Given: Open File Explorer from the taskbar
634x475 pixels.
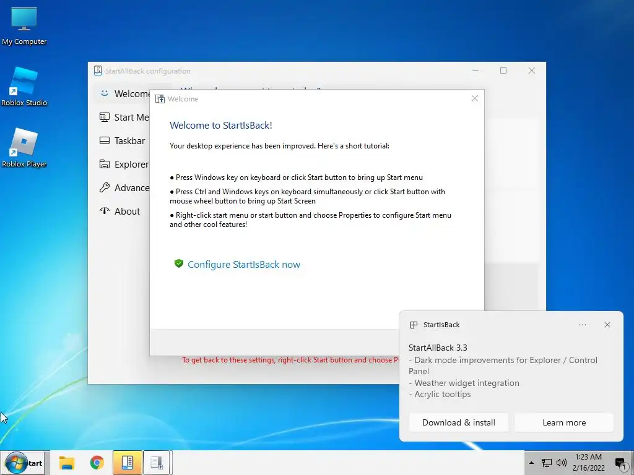Looking at the screenshot, I should pos(67,463).
